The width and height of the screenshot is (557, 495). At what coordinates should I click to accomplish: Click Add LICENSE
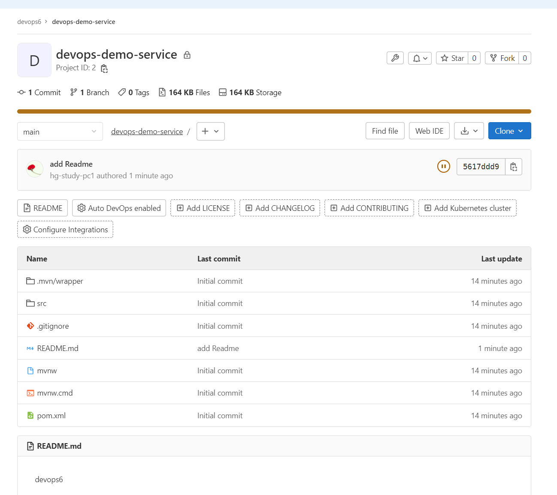pos(203,208)
